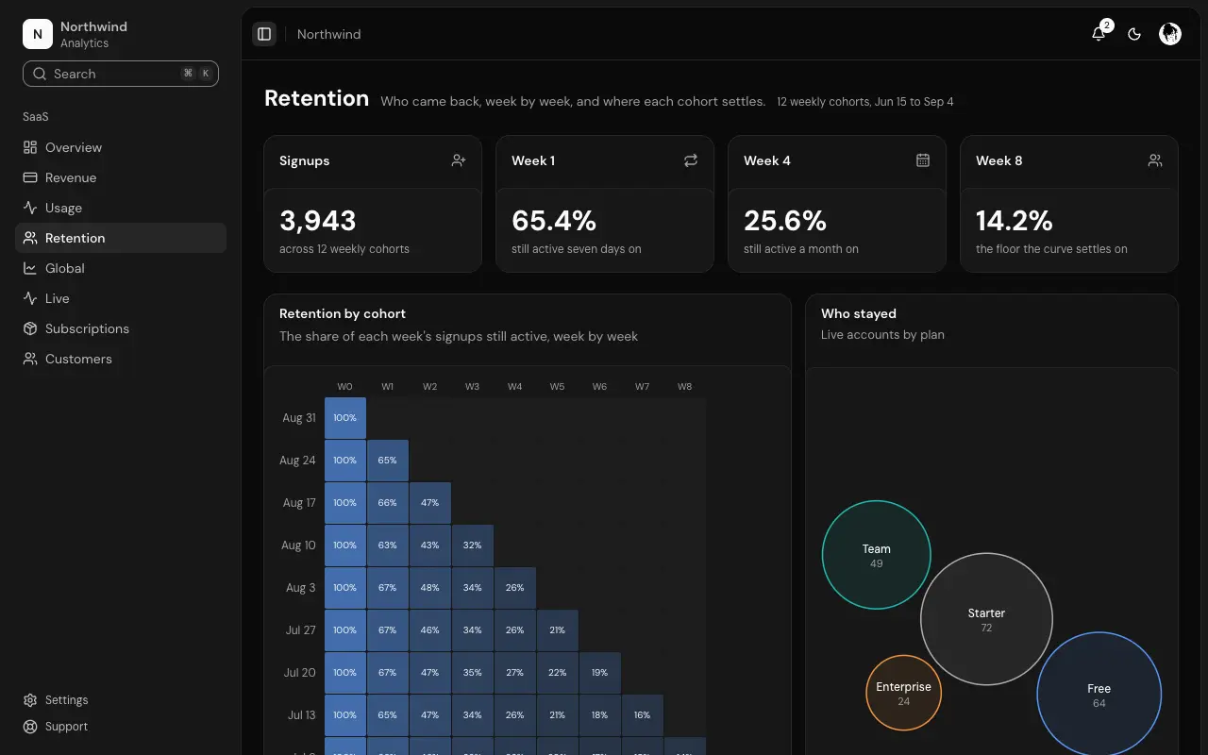This screenshot has height=755, width=1208.
Task: Open the user avatar menu
Action: tap(1170, 34)
